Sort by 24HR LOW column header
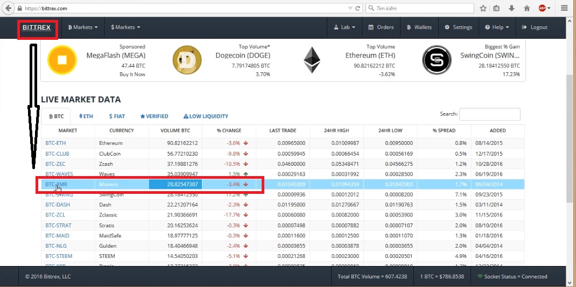Screen dimensions: 576x287 [390, 130]
